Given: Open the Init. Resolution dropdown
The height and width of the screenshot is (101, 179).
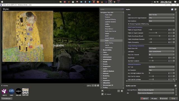Looking at the screenshot, I should click(x=162, y=70).
